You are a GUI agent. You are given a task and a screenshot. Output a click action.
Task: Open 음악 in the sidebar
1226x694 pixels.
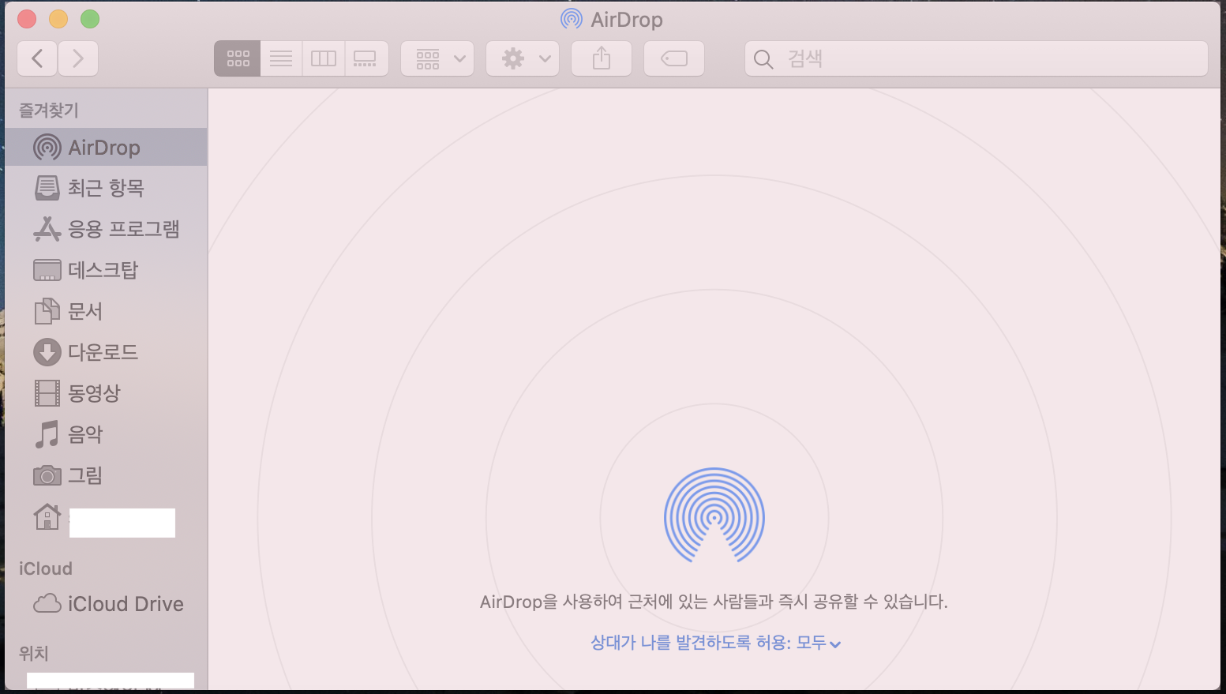106,434
